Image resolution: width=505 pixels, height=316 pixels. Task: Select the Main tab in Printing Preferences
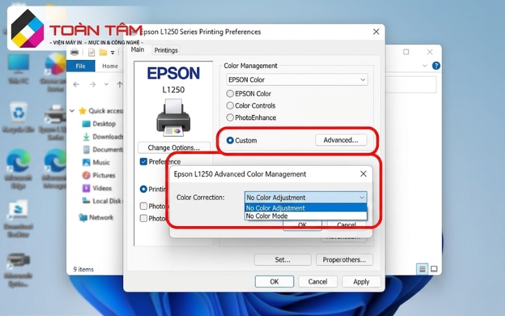click(x=138, y=50)
